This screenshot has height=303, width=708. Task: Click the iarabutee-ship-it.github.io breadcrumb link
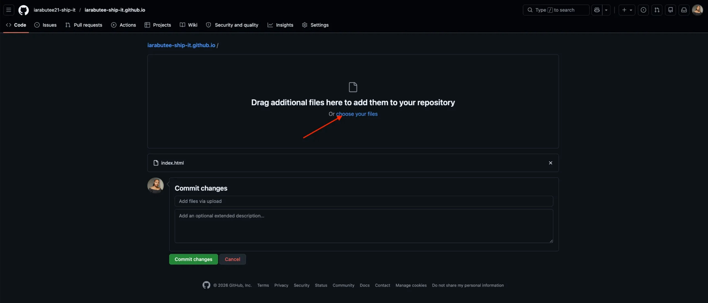pos(181,45)
